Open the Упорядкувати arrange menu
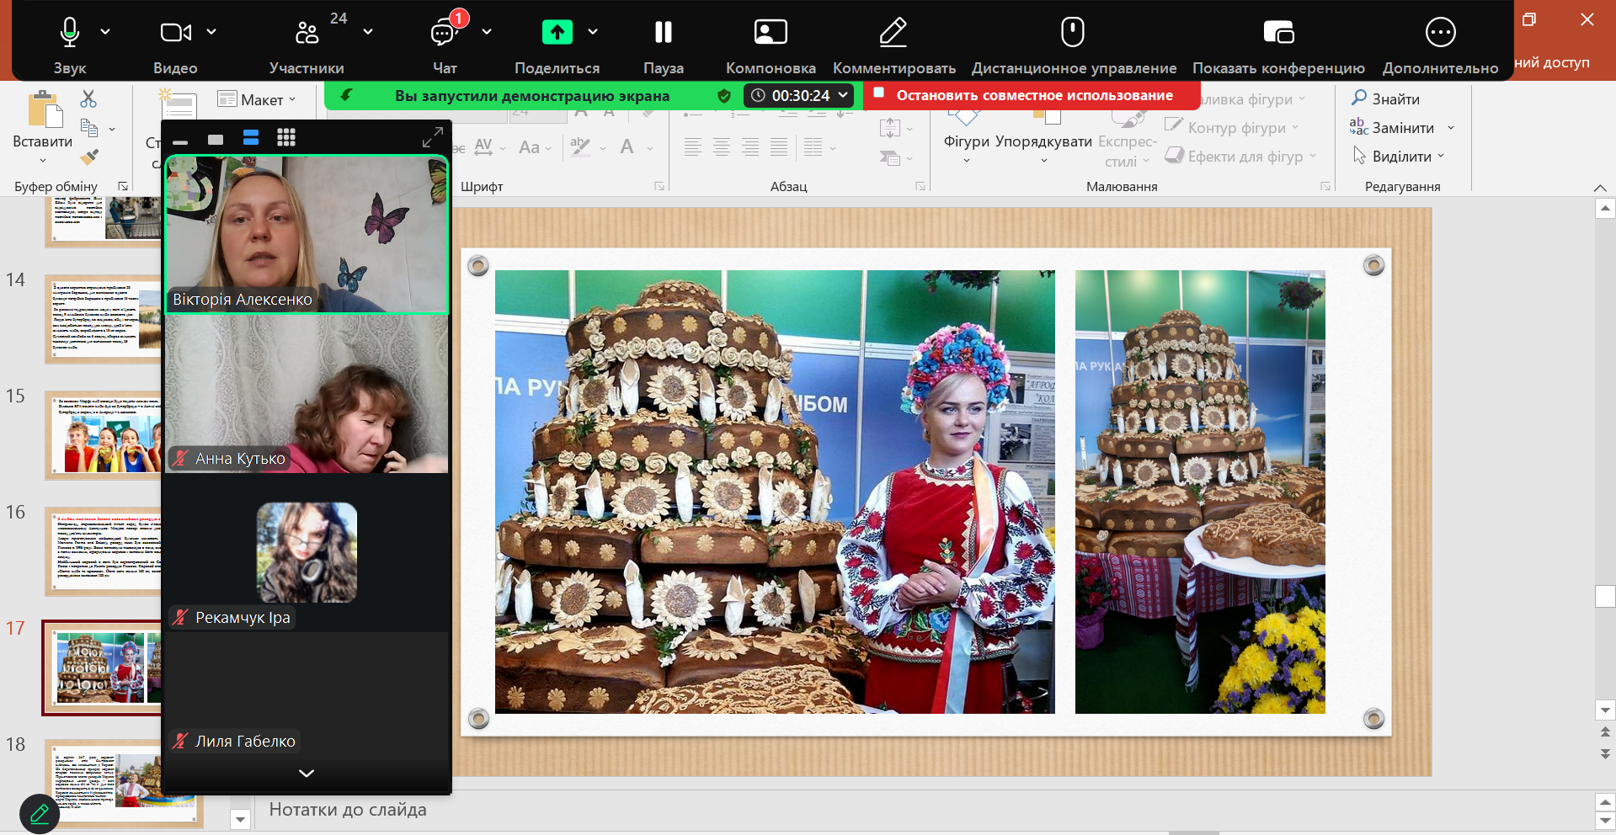Screen dimensions: 1616x835 [x=1043, y=141]
